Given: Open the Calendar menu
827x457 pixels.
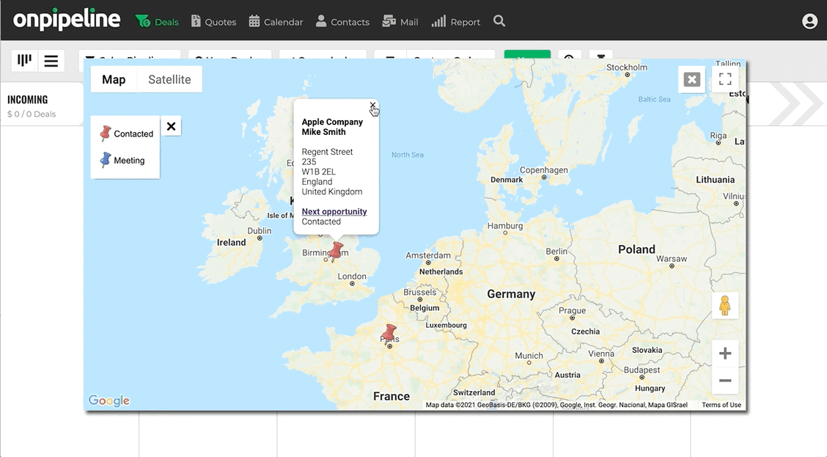Looking at the screenshot, I should [276, 21].
